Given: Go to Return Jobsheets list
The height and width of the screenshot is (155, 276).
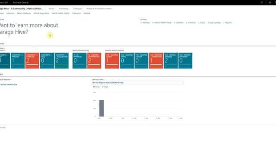Looking at the screenshot, I should click(24, 13).
